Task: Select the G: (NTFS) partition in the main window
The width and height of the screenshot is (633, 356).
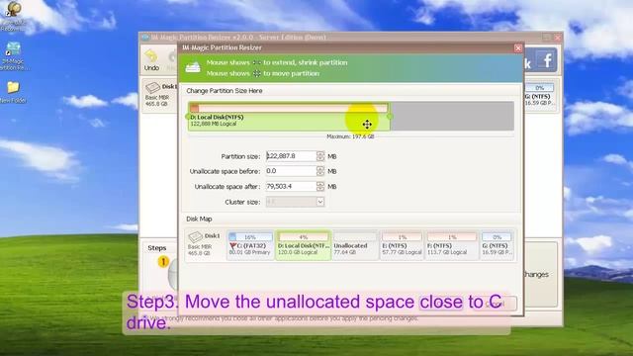Action: [539, 96]
